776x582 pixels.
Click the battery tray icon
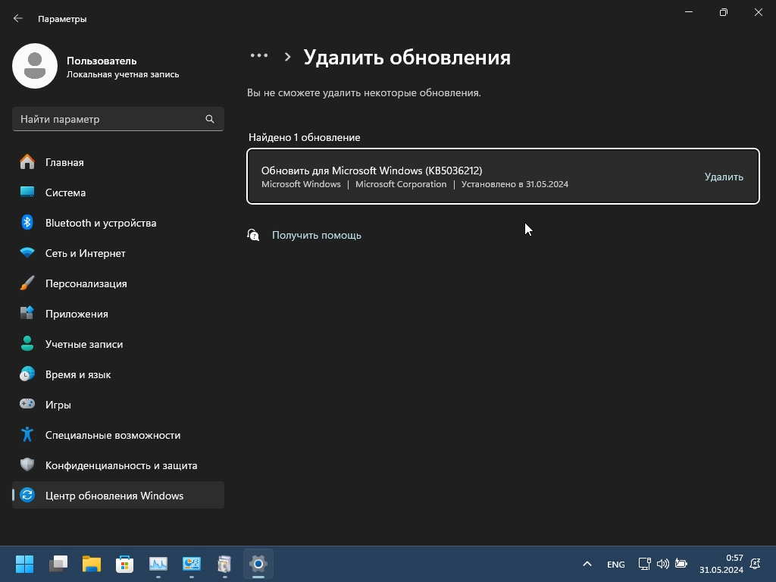pyautogui.click(x=681, y=564)
